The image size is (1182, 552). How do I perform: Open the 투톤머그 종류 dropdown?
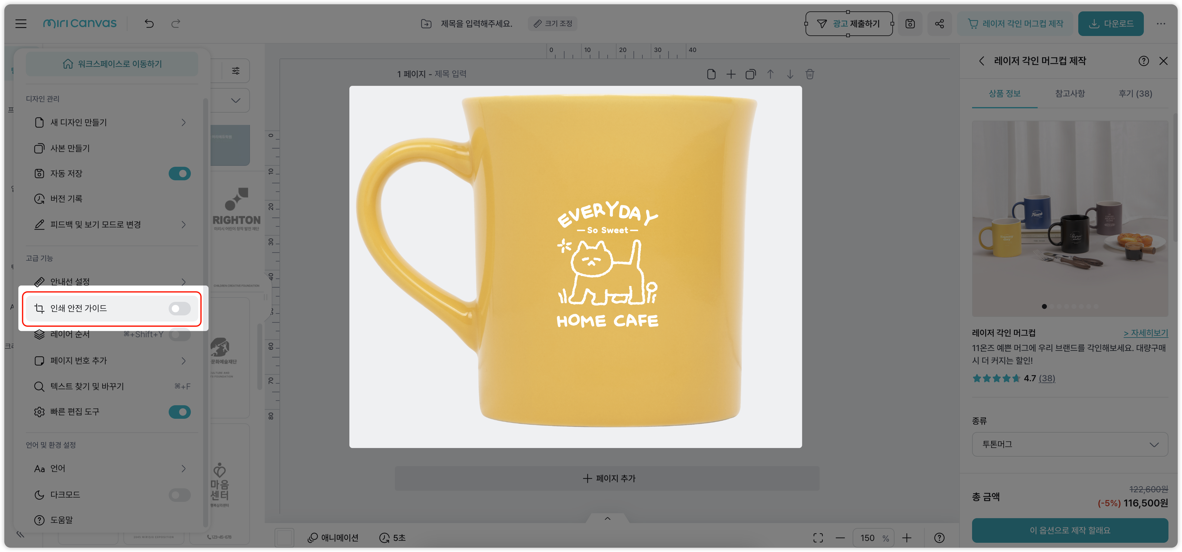point(1069,444)
